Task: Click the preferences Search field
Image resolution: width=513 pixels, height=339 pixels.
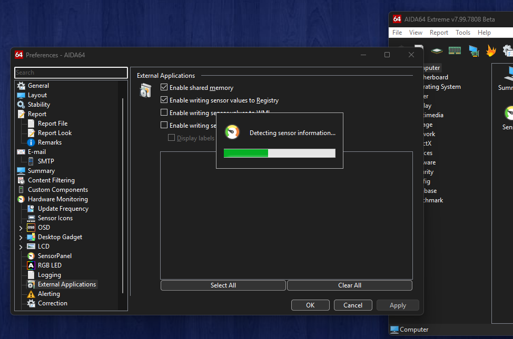Action: (x=71, y=73)
